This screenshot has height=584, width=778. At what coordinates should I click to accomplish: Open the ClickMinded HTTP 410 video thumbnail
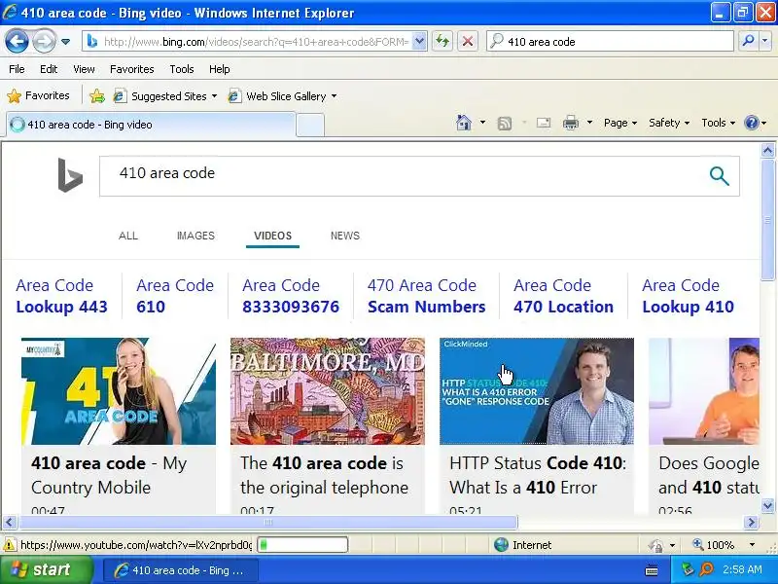(x=537, y=391)
